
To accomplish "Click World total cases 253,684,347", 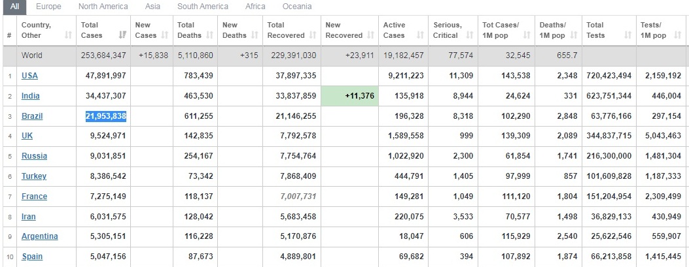I will 103,55.
